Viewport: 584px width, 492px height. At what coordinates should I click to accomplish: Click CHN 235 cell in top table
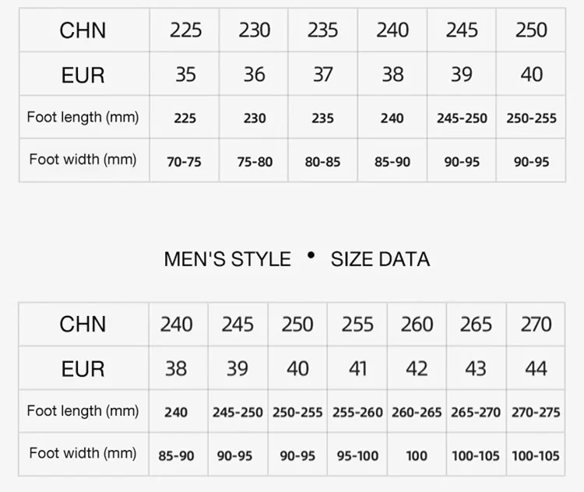[322, 30]
